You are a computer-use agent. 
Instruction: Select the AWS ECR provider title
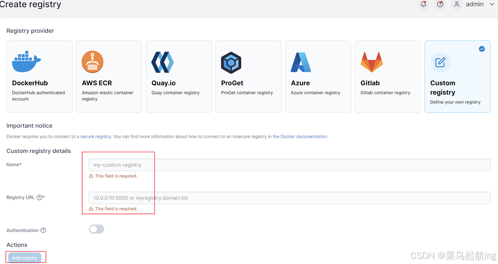coord(97,83)
